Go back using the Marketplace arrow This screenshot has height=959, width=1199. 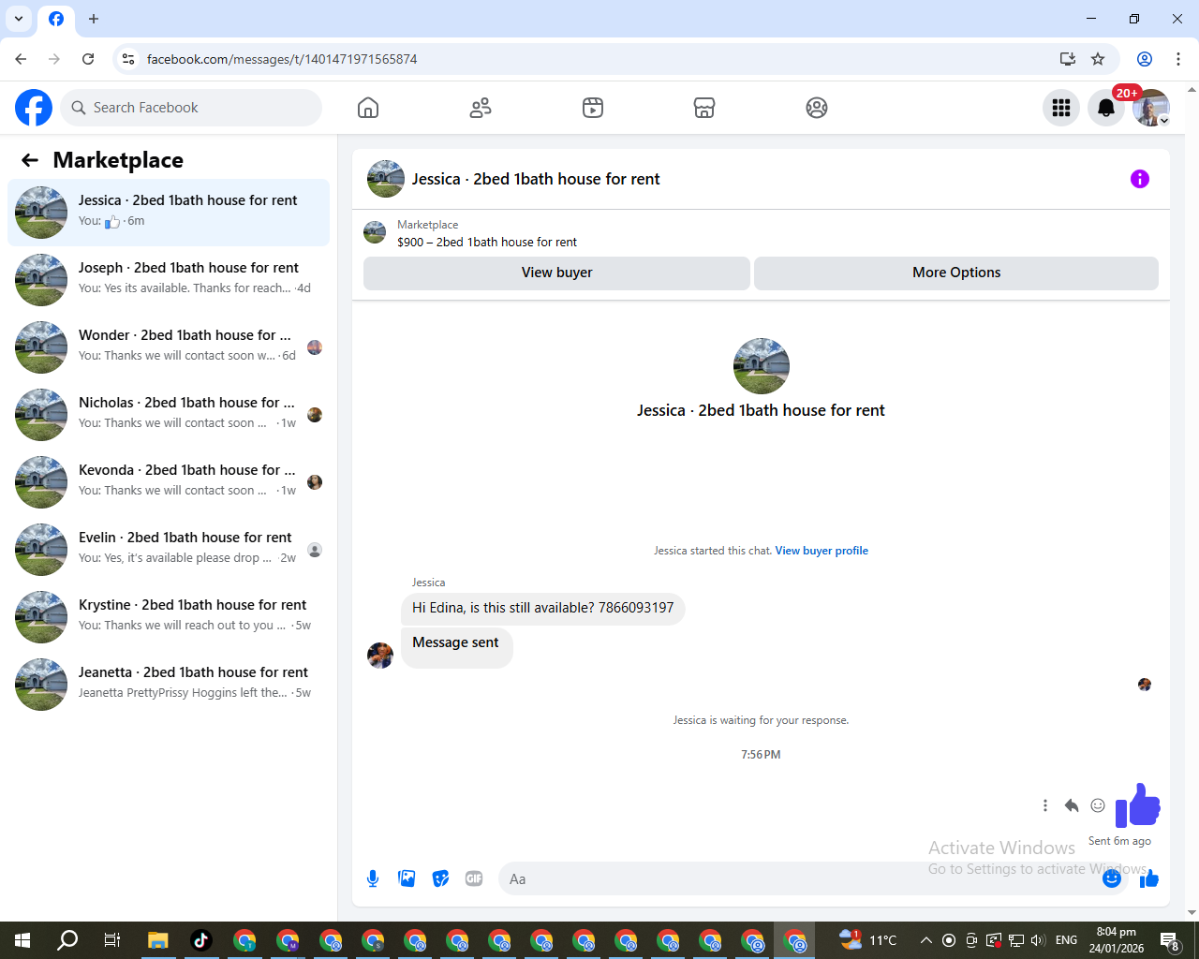[30, 160]
